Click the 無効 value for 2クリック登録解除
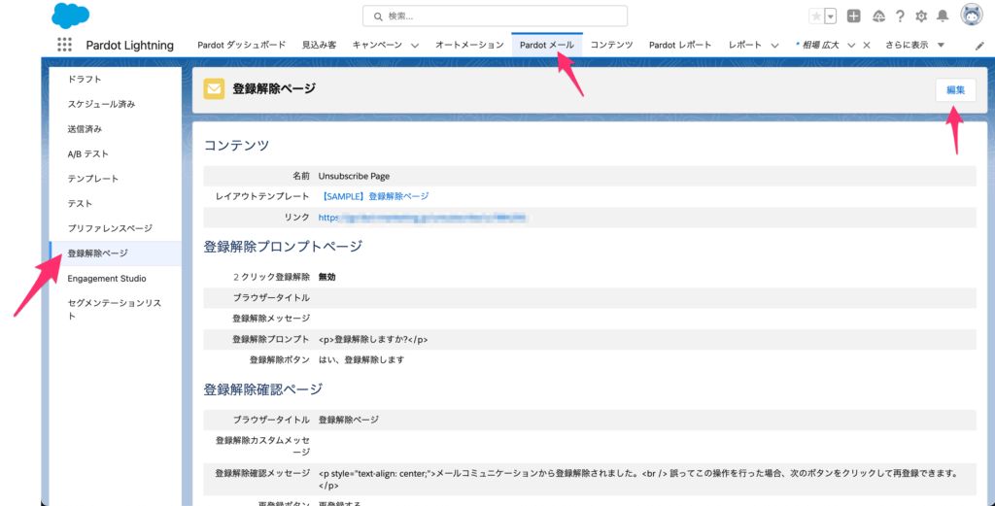The image size is (995, 506). pyautogui.click(x=326, y=277)
